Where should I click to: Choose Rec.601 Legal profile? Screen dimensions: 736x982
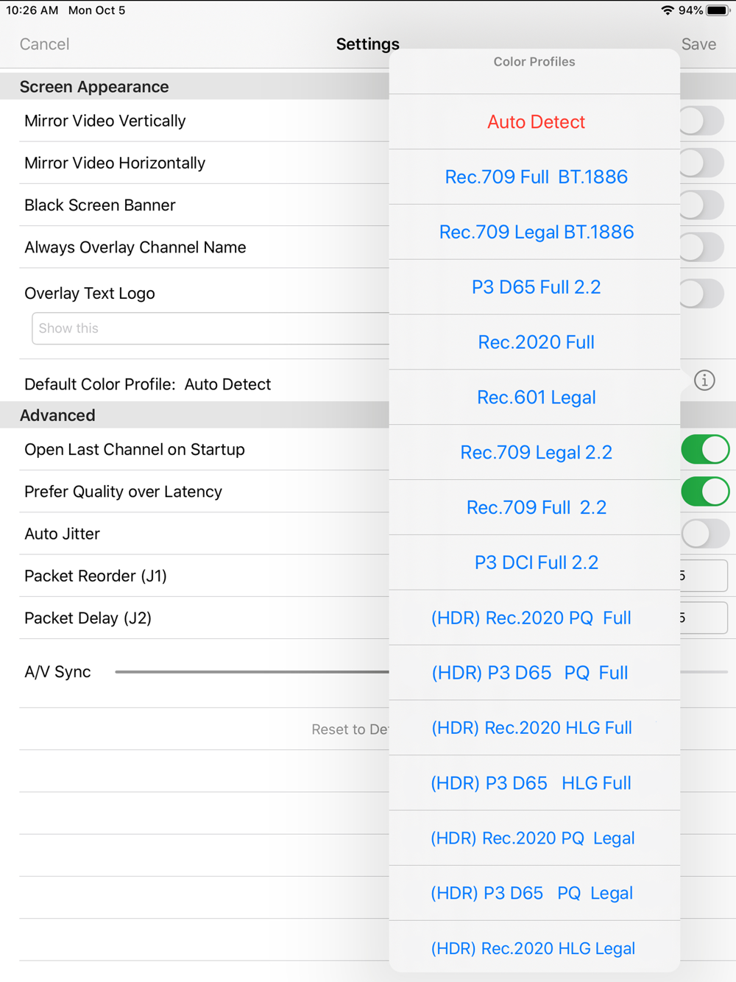pyautogui.click(x=535, y=398)
